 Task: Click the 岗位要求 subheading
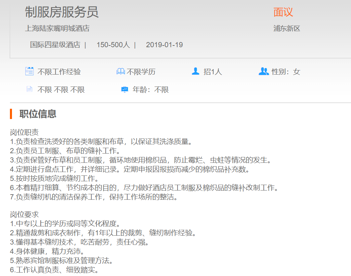point(24,214)
